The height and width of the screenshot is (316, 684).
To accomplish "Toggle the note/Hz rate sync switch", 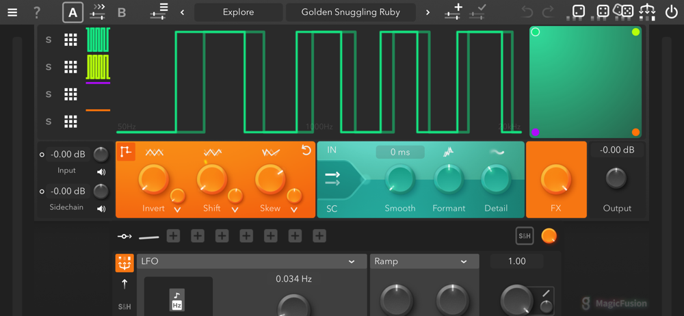I will (x=177, y=300).
